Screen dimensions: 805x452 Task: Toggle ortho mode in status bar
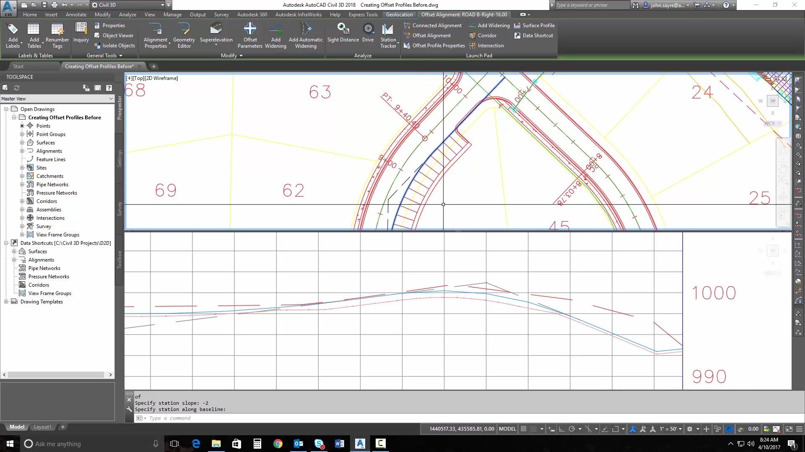(562, 429)
